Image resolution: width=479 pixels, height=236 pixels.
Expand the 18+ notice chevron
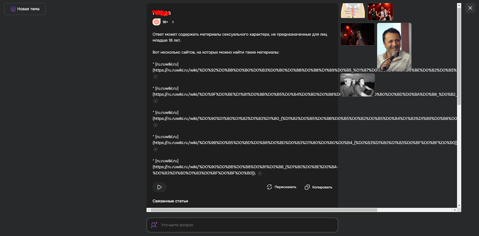point(173,22)
